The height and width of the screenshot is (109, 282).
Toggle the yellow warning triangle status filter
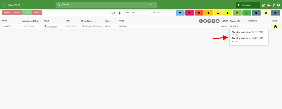tap(218, 13)
